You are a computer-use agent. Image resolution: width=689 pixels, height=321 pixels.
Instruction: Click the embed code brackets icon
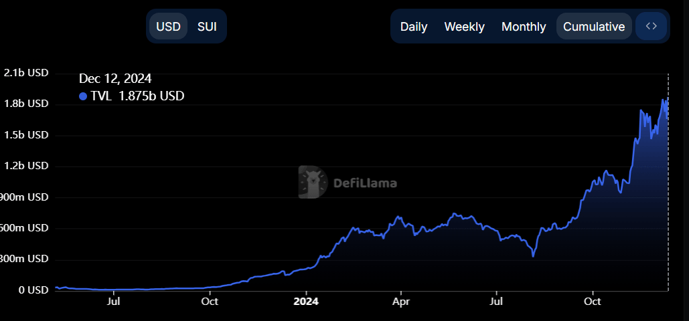click(x=651, y=27)
